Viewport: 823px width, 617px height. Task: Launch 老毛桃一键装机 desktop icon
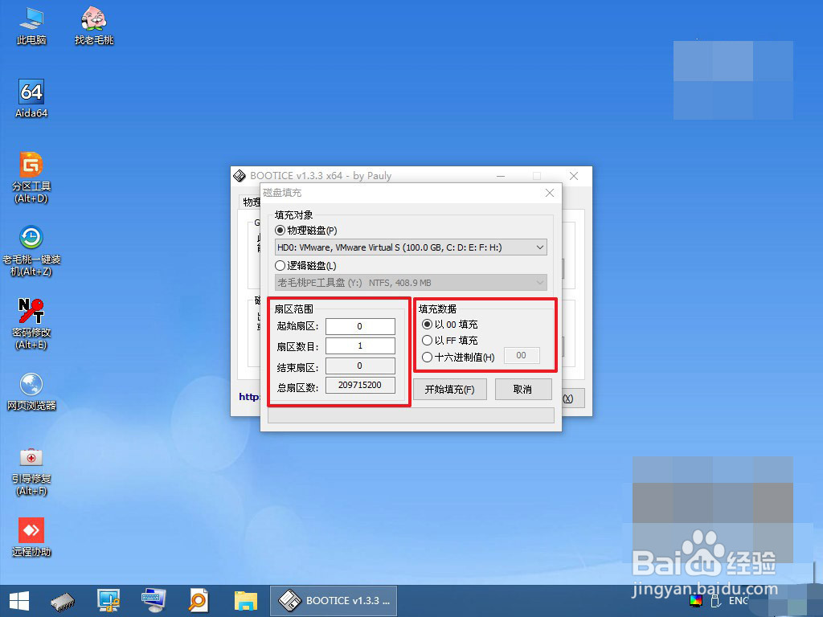coord(31,251)
